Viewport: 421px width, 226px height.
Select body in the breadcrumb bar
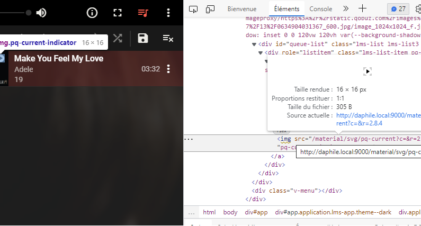(x=230, y=212)
